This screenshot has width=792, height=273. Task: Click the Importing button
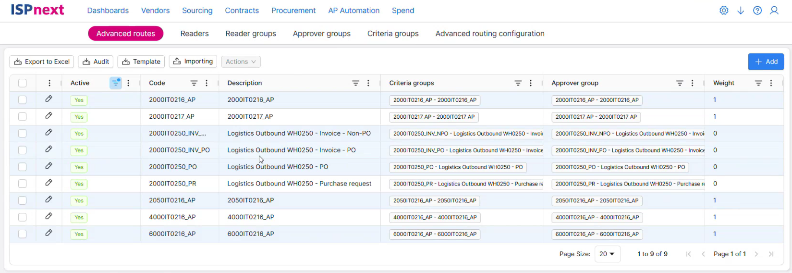click(x=193, y=62)
